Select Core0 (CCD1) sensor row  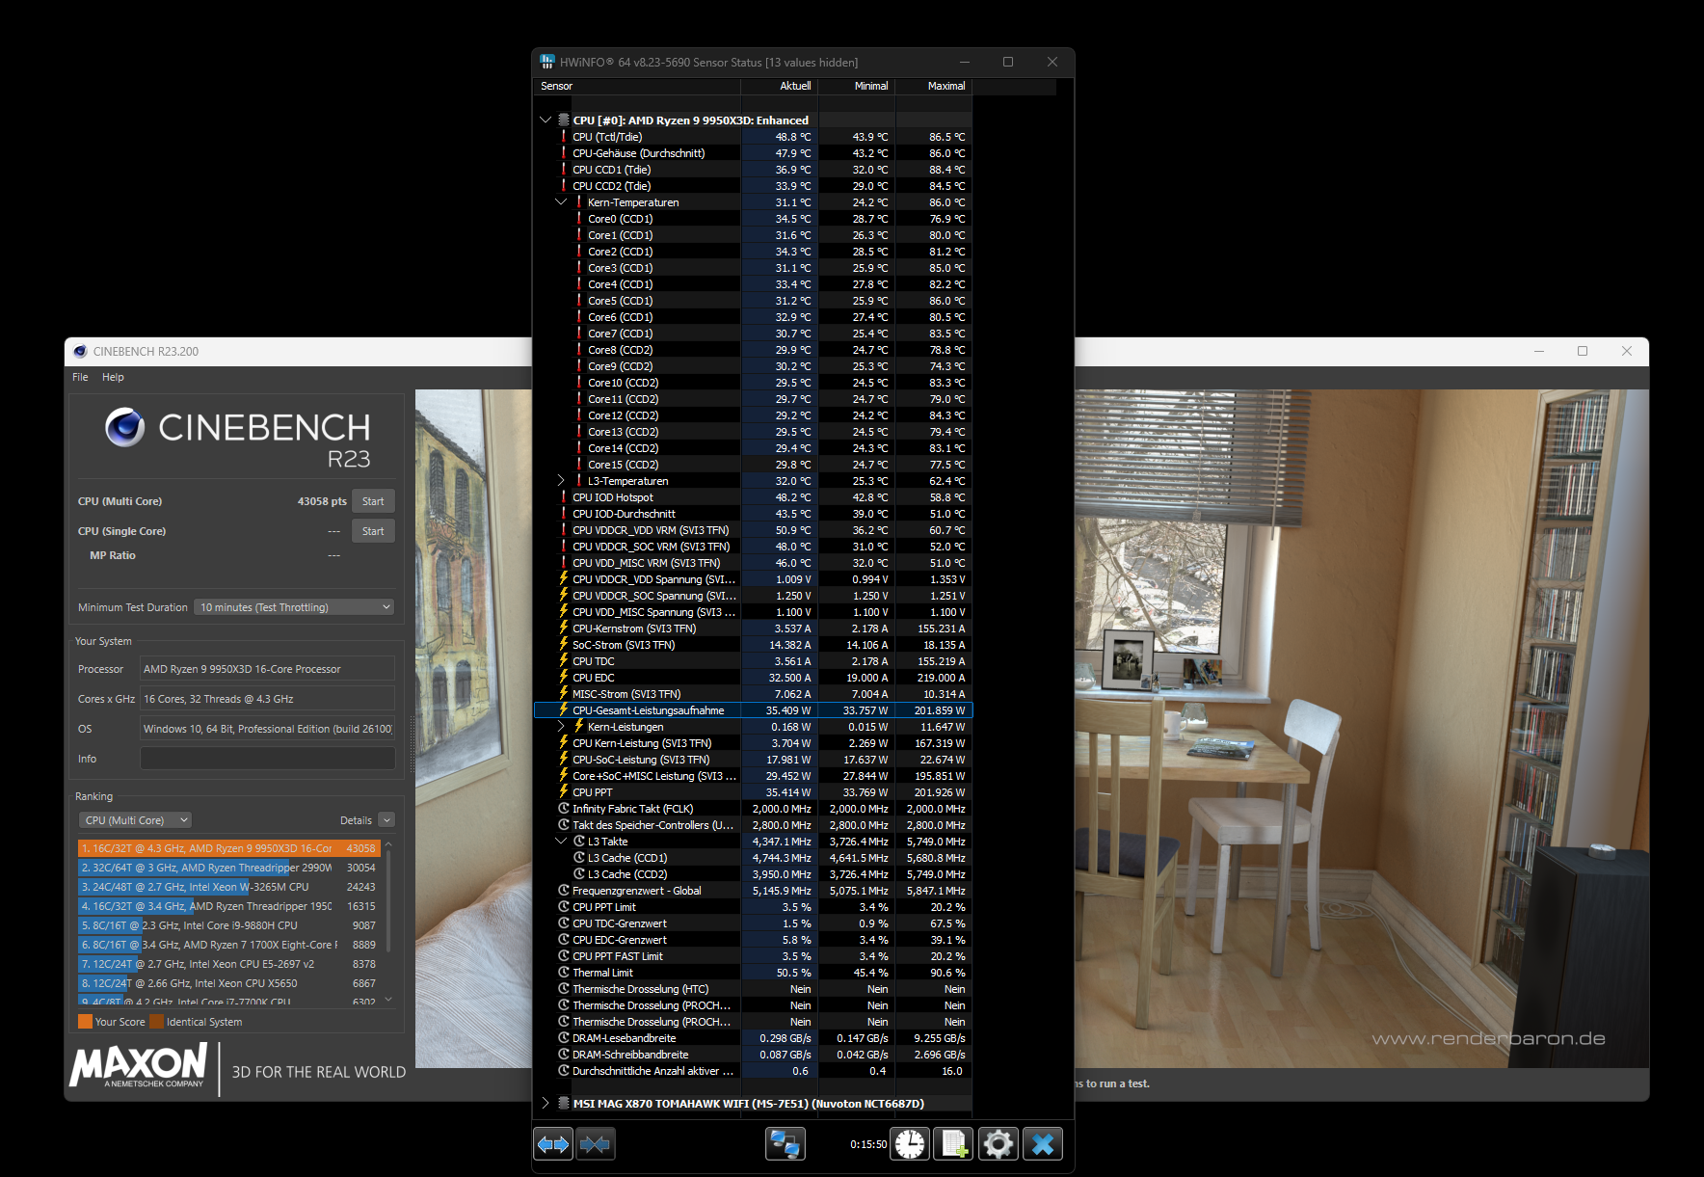753,219
